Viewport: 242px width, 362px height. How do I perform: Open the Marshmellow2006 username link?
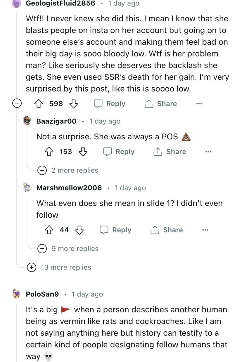69,188
